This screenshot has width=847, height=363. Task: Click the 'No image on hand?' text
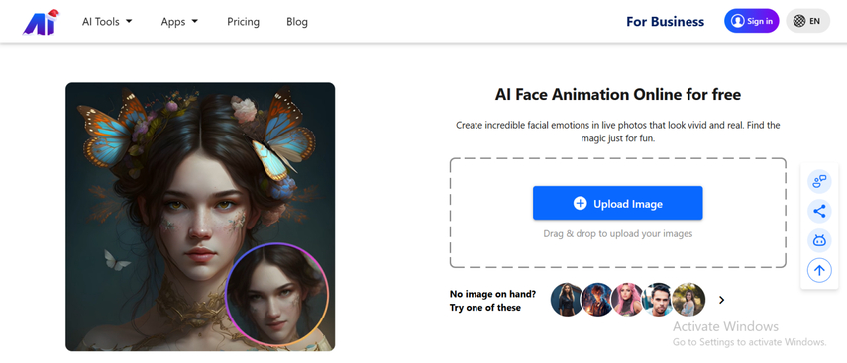[492, 294]
